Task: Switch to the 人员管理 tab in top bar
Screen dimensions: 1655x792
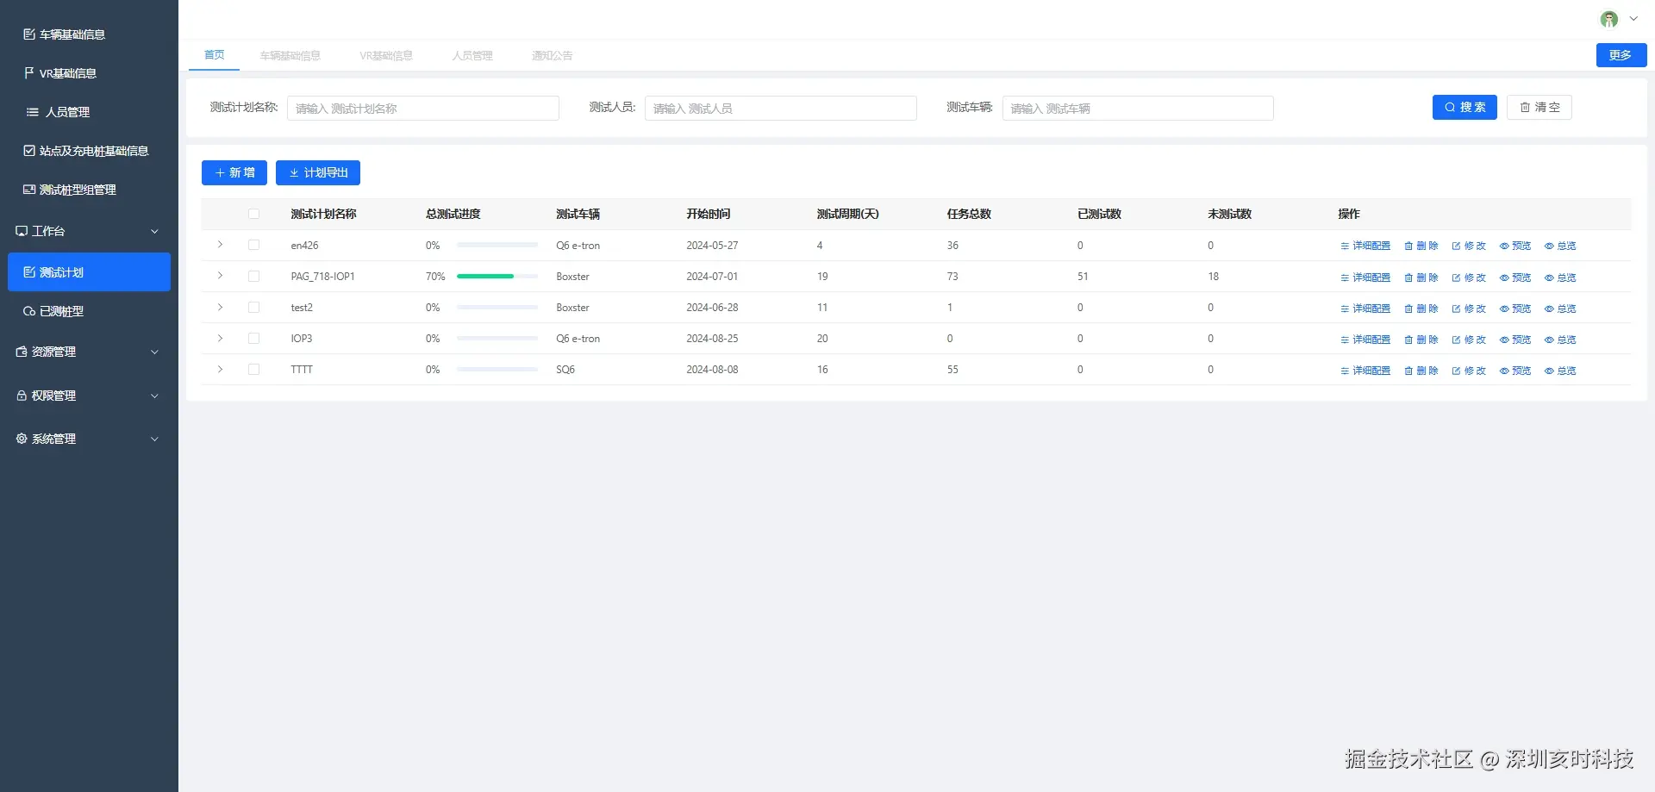Action: (x=472, y=56)
